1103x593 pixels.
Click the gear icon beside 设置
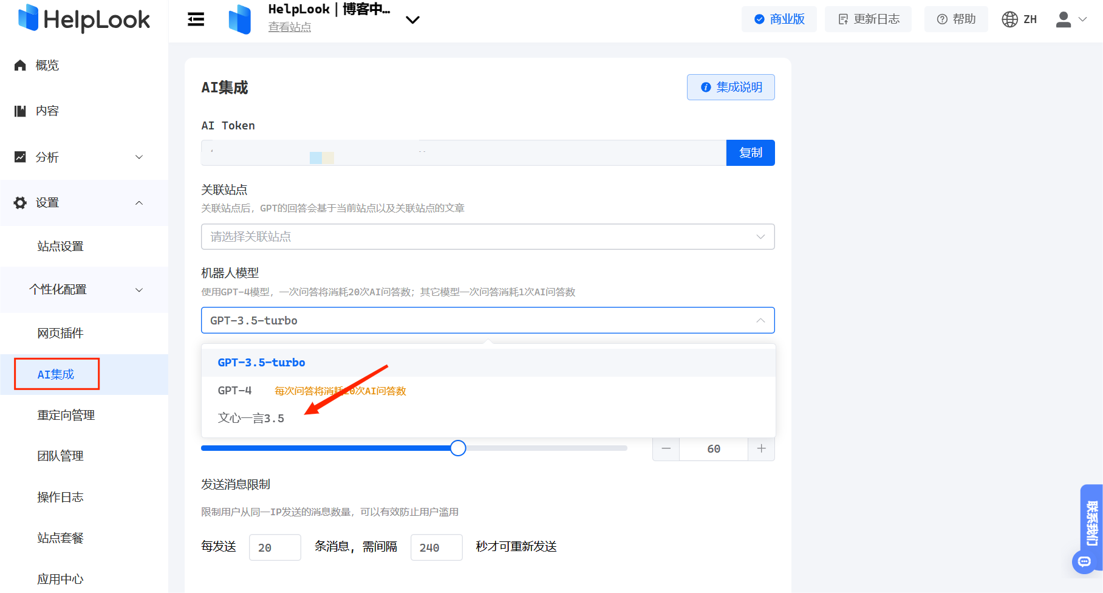[x=20, y=203]
